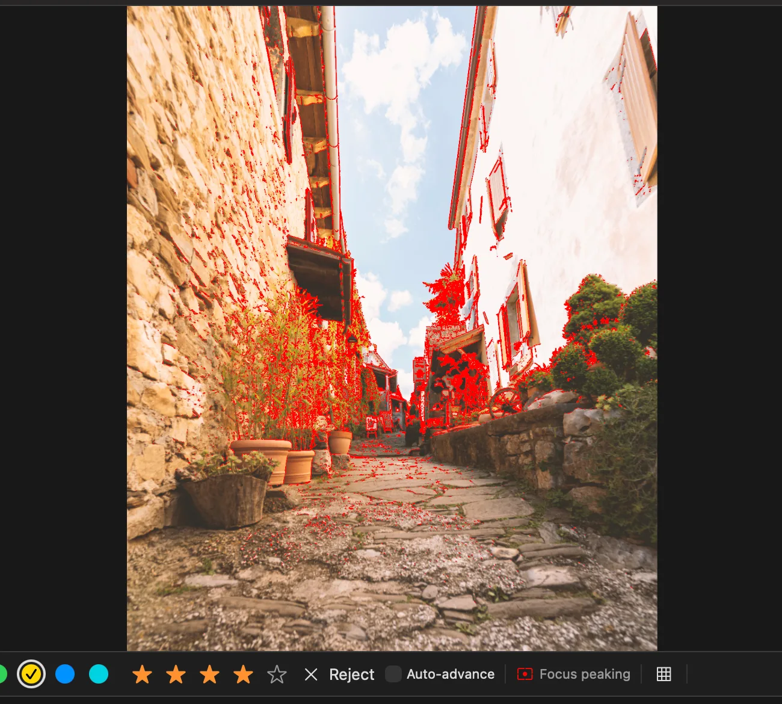Image resolution: width=782 pixels, height=704 pixels.
Task: Apply the cyan color label
Action: (x=99, y=675)
